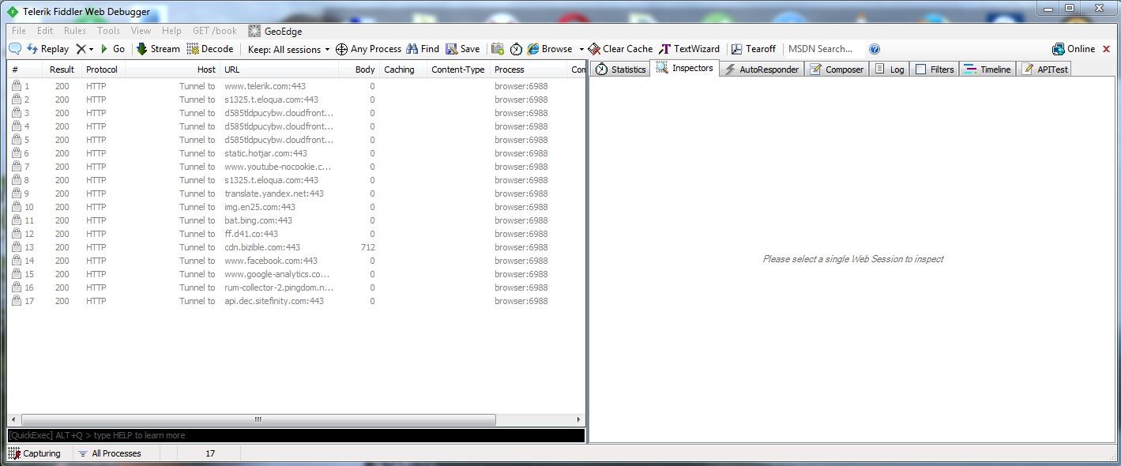Open the TextWizard tool
Image resolution: width=1121 pixels, height=466 pixels.
tap(689, 49)
